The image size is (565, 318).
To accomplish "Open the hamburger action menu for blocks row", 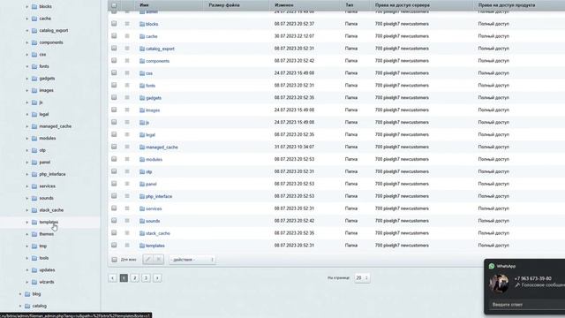I will point(127,24).
